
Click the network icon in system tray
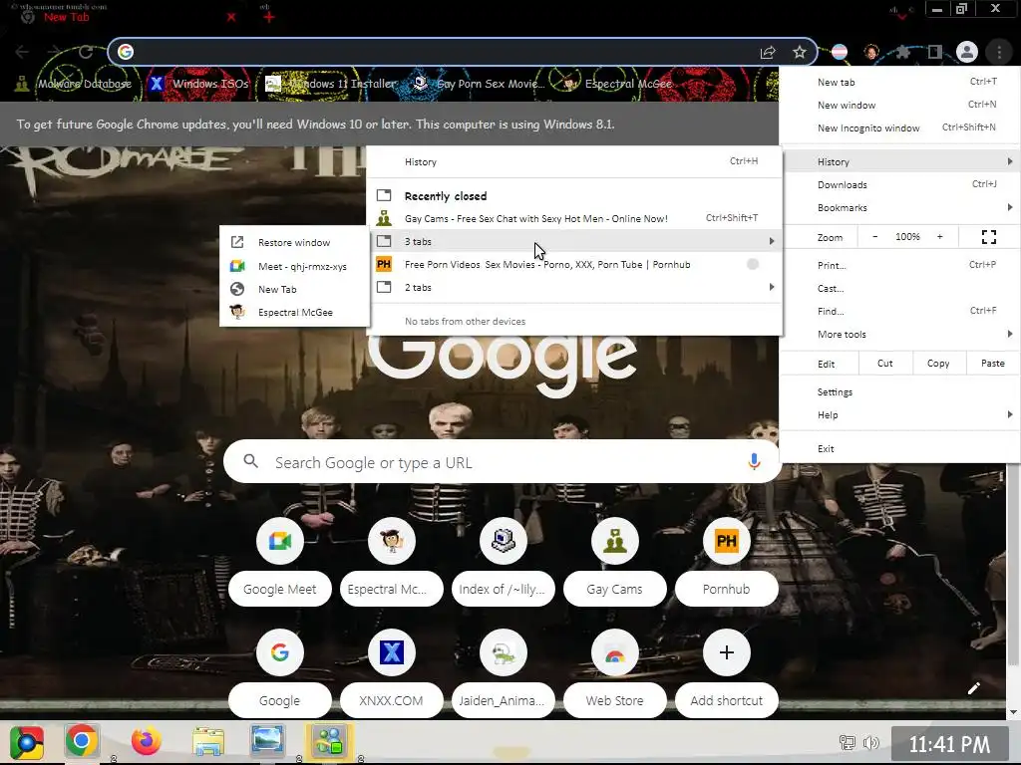tap(847, 742)
